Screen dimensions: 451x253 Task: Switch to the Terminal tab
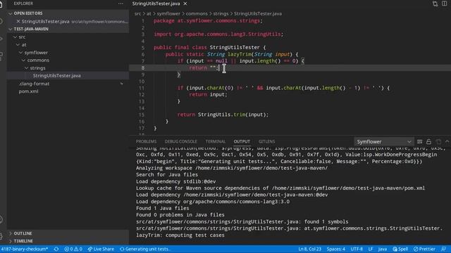[x=216, y=141]
